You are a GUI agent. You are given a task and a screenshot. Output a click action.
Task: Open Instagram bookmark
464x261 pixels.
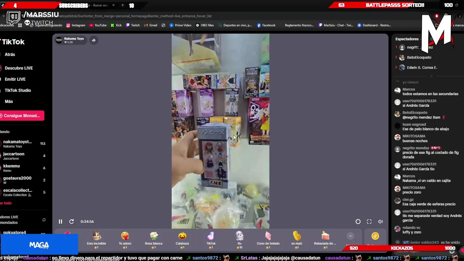point(75,25)
